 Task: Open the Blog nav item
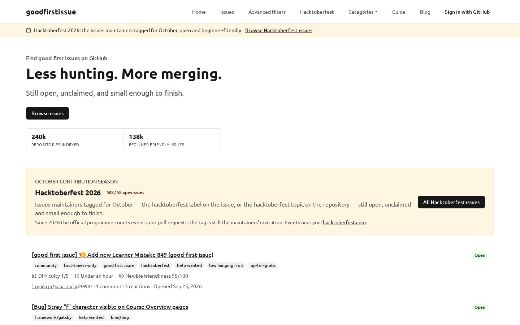[x=425, y=12]
